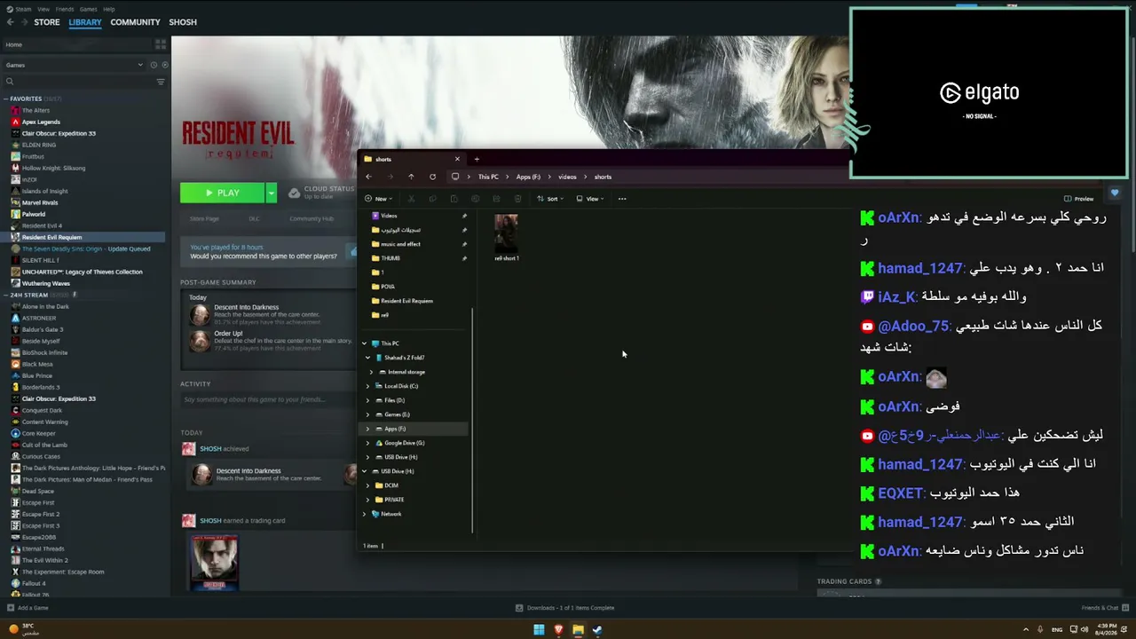Open Brave browser from taskbar

pos(558,630)
